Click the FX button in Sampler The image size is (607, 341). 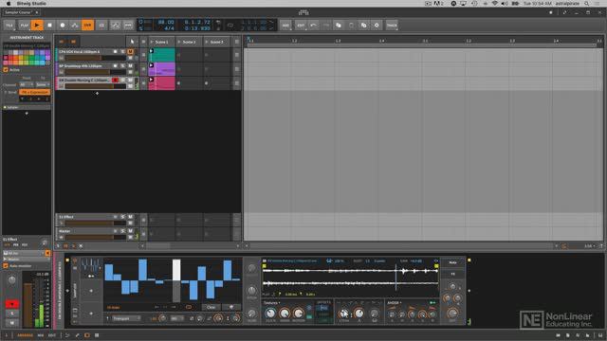click(452, 274)
